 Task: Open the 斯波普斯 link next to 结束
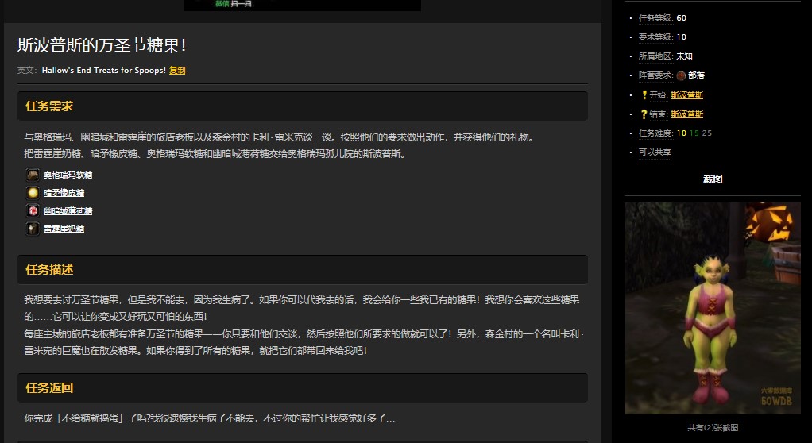686,114
